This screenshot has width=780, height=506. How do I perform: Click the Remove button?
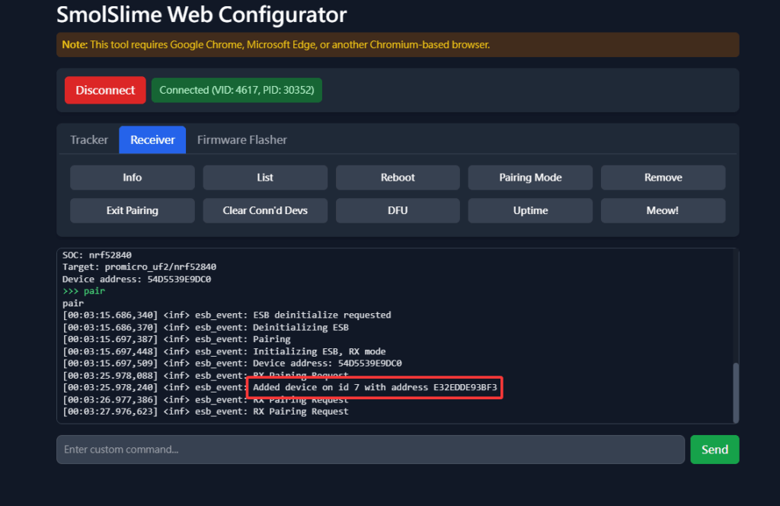click(663, 178)
